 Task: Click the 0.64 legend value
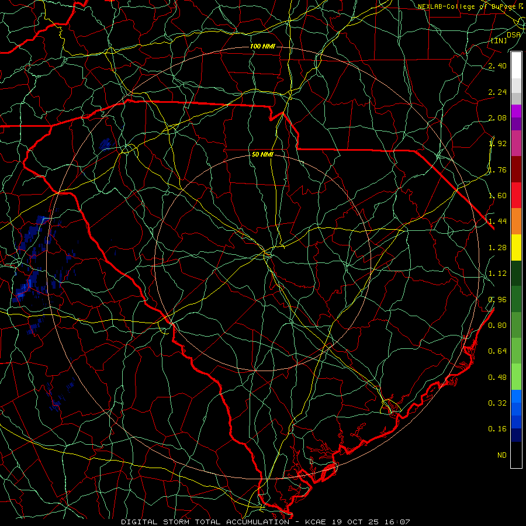497,351
